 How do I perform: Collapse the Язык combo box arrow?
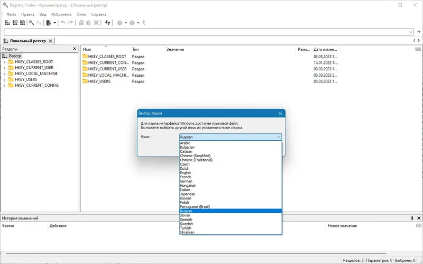[x=279, y=137]
